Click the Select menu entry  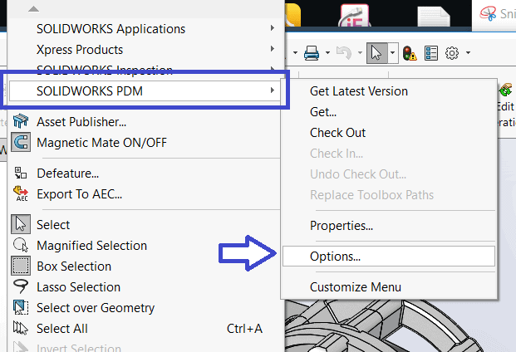point(145,225)
